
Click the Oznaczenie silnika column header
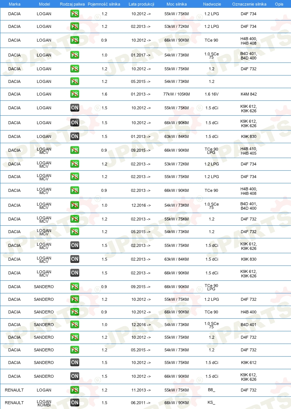(x=249, y=4)
